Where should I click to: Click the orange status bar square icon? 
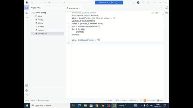pyautogui.click(x=145, y=100)
